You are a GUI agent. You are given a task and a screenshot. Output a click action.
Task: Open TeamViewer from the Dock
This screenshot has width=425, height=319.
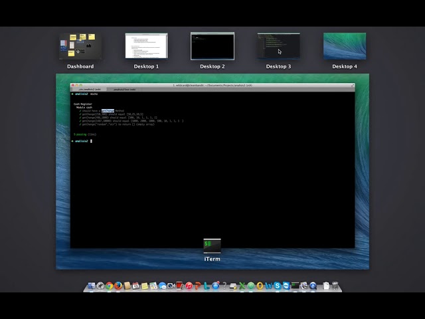click(286, 286)
